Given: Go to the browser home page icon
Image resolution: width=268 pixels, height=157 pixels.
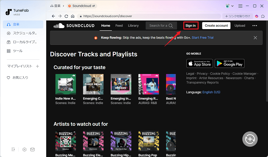Looking at the screenshot, I should point(73,16).
